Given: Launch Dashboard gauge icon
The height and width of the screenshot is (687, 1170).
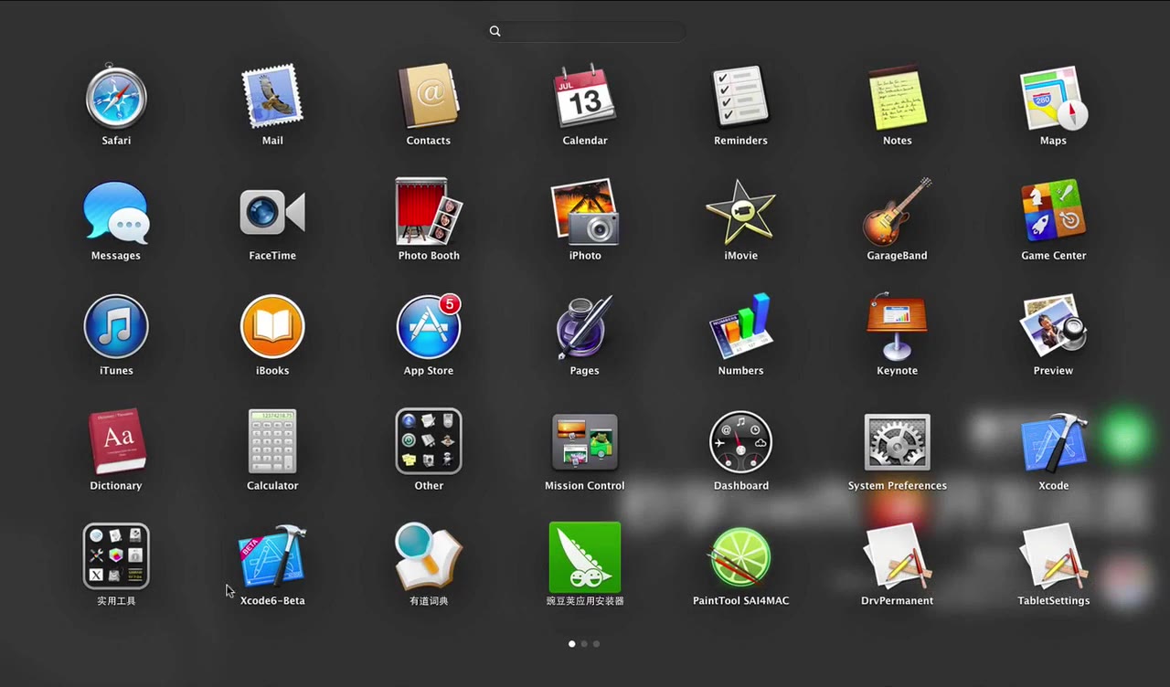Looking at the screenshot, I should tap(740, 442).
